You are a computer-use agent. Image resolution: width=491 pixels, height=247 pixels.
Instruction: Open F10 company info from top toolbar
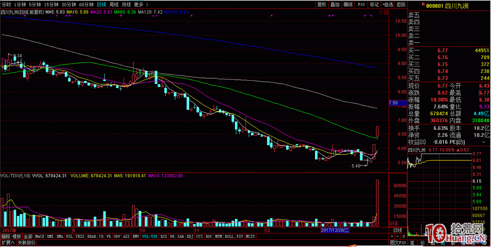(361, 5)
